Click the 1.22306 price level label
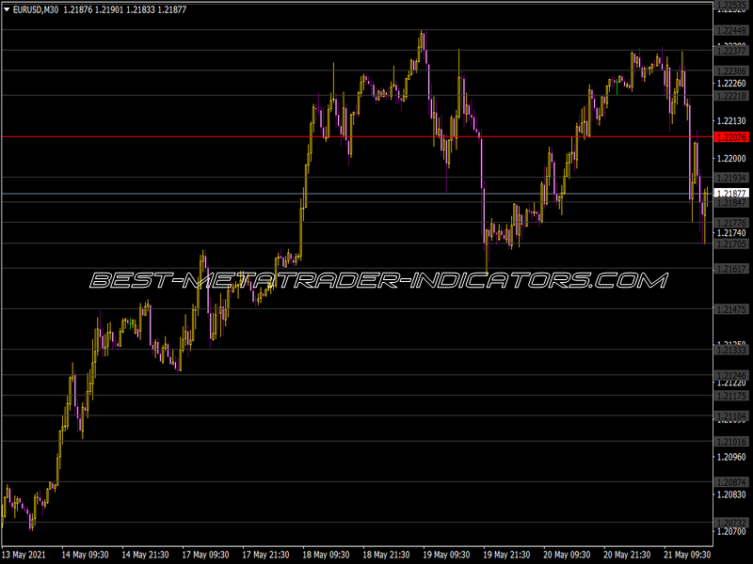This screenshot has width=753, height=564. coord(731,71)
